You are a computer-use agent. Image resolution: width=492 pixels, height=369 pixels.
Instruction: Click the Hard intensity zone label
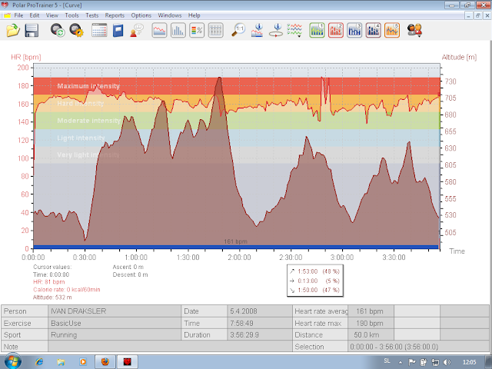80,103
